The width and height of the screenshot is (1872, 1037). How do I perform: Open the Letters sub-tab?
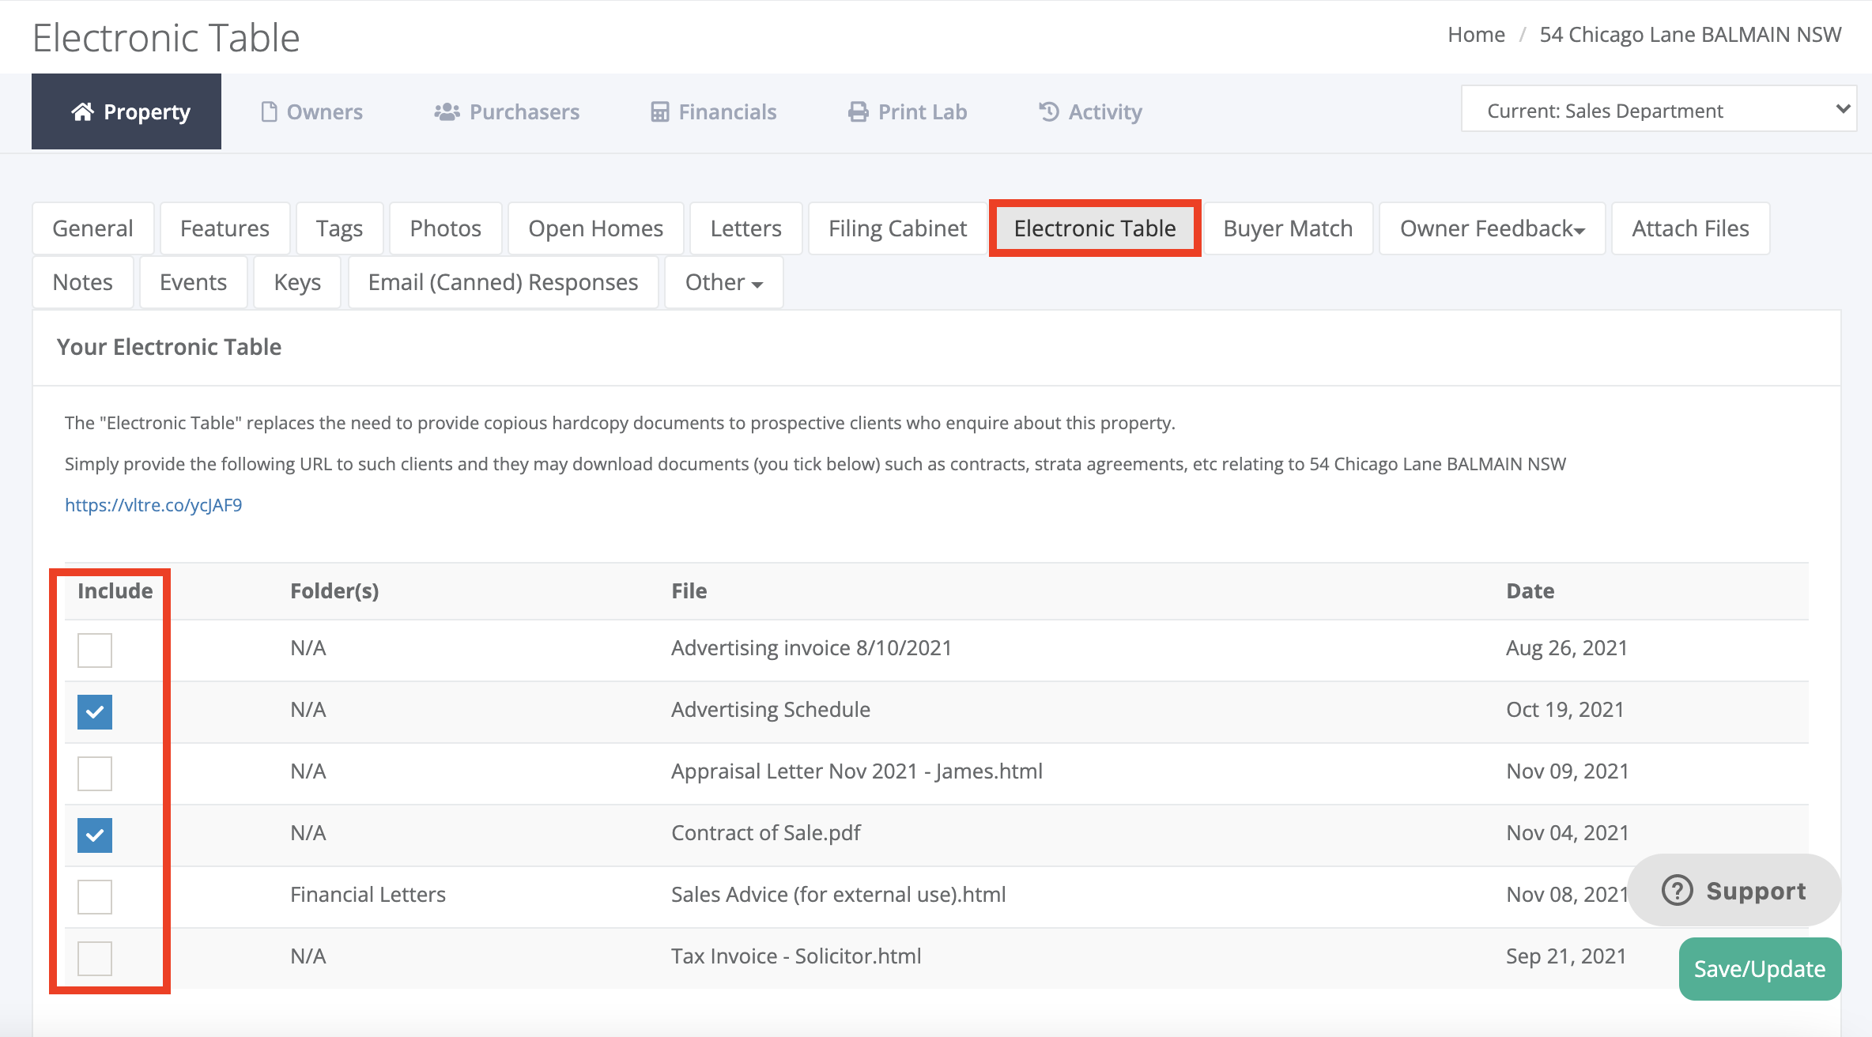[745, 228]
